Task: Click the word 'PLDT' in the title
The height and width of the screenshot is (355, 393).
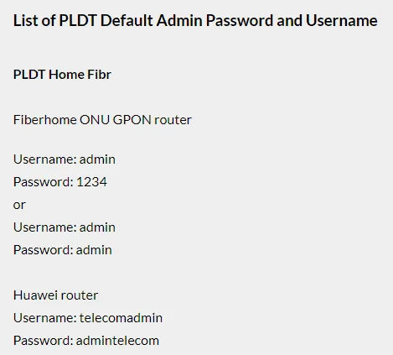Action: [78, 21]
